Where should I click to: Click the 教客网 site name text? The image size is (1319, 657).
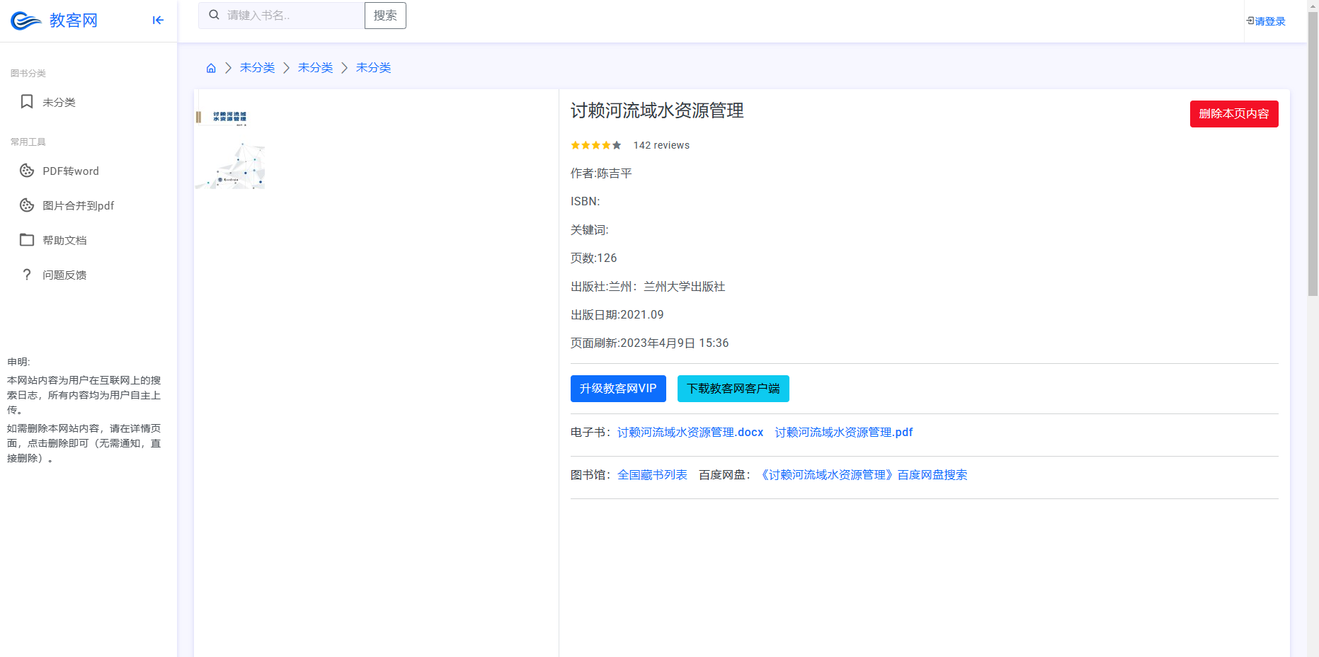click(x=74, y=21)
